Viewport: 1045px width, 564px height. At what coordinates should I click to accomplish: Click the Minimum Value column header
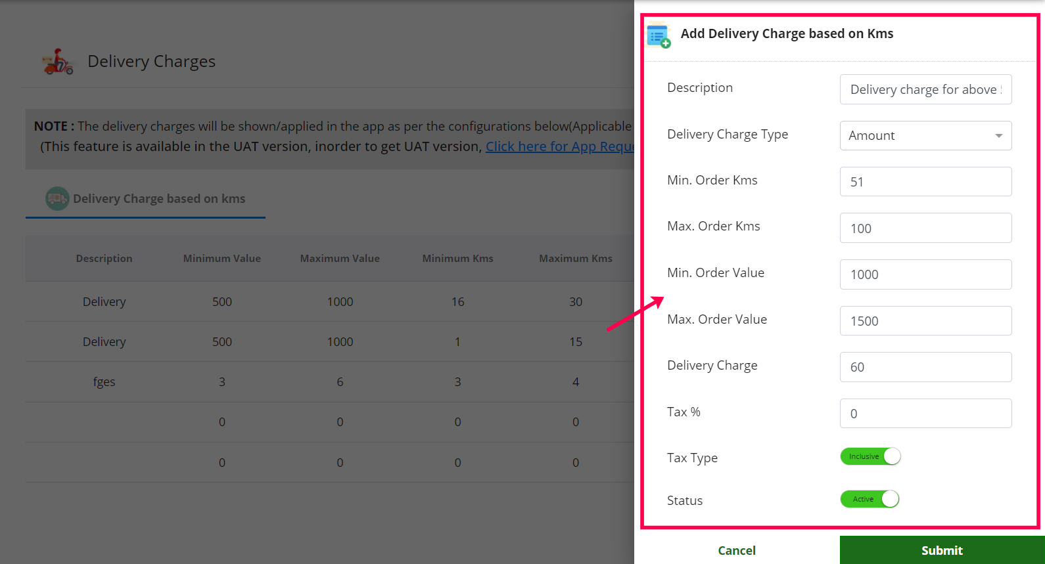[221, 259]
